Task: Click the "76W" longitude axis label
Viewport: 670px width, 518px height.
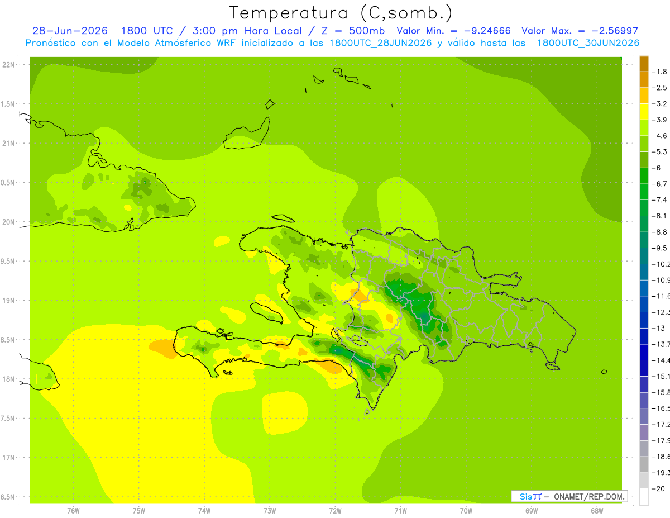Action: tap(73, 511)
